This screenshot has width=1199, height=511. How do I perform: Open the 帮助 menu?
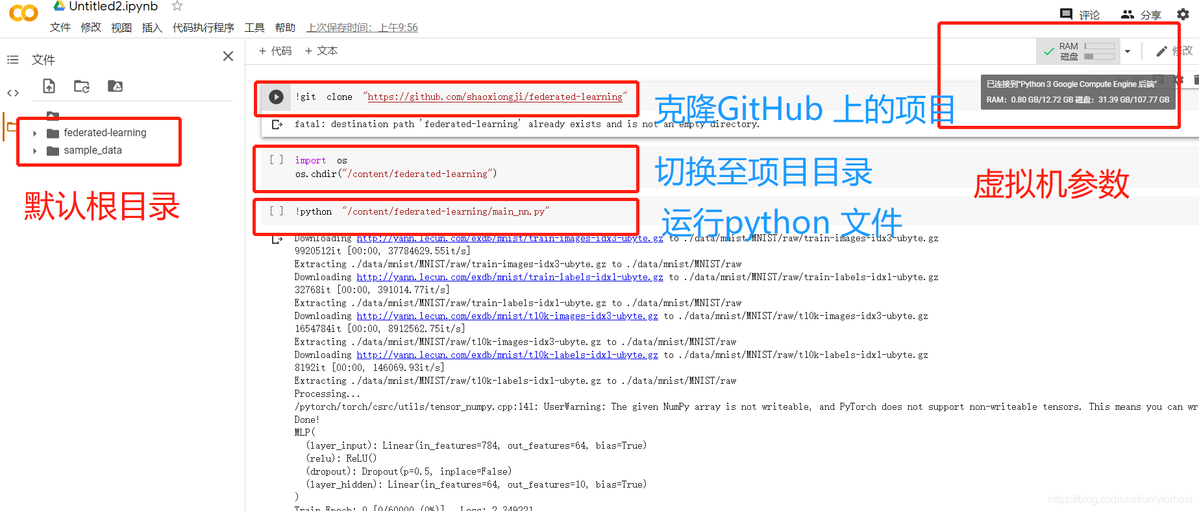pos(285,27)
